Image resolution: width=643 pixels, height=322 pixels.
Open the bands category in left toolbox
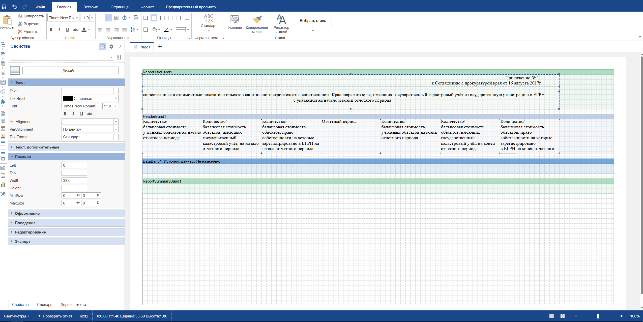[x=3, y=45]
